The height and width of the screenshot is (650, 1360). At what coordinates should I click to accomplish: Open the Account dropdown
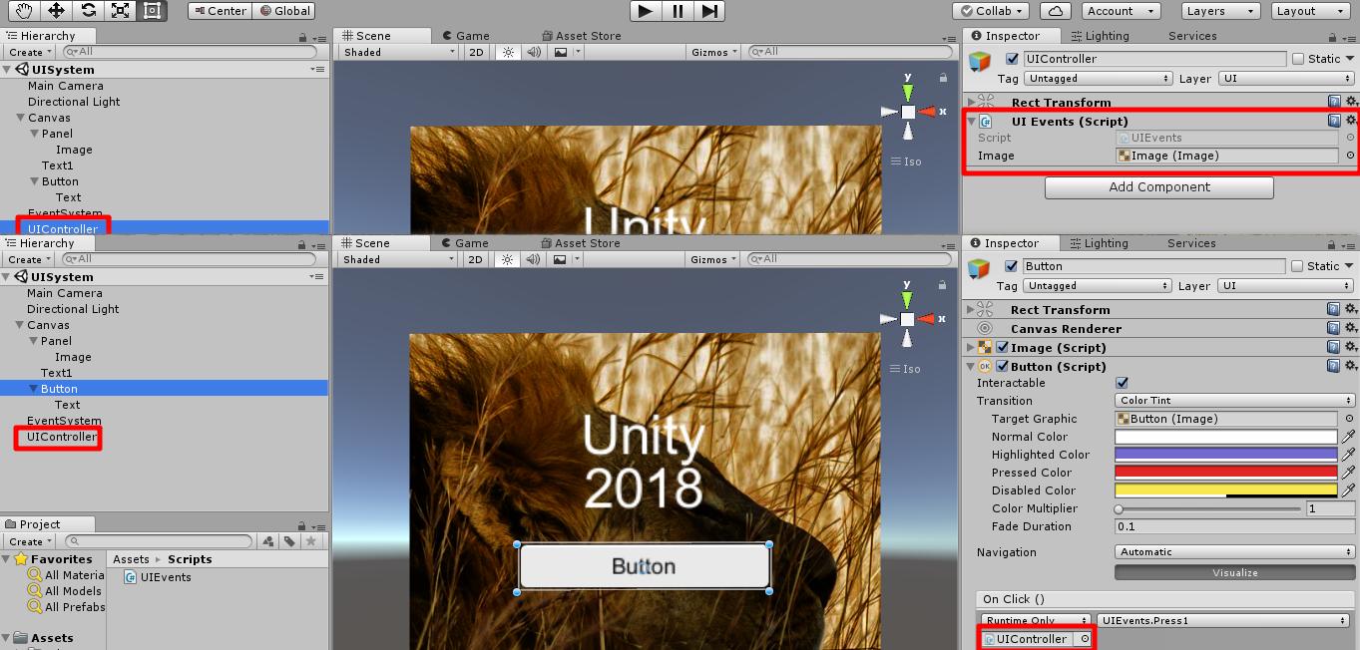coord(1120,11)
